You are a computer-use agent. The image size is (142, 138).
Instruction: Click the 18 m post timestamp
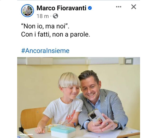[x=43, y=16]
